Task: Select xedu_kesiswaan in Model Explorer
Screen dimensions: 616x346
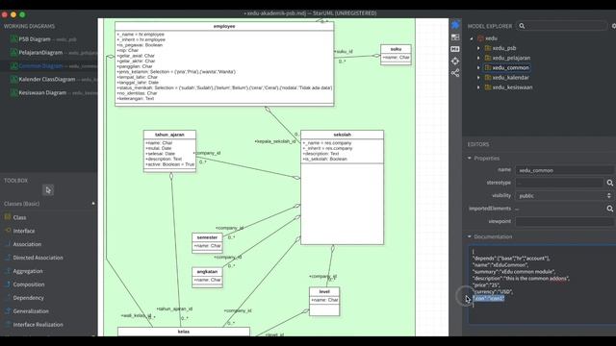Action: (x=512, y=87)
